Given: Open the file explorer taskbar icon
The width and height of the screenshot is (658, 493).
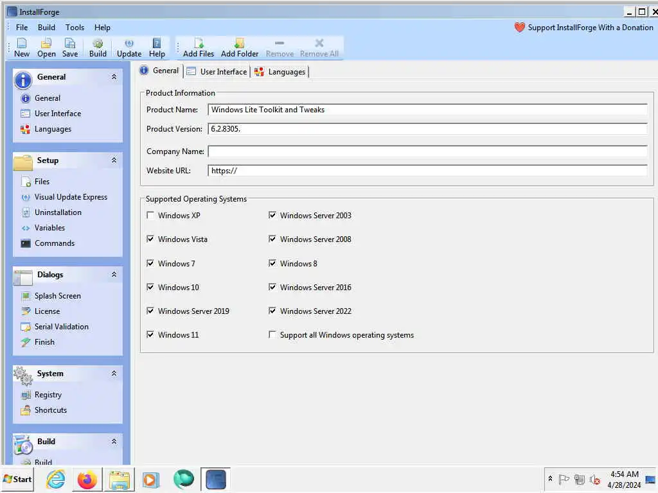Looking at the screenshot, I should pos(120,480).
